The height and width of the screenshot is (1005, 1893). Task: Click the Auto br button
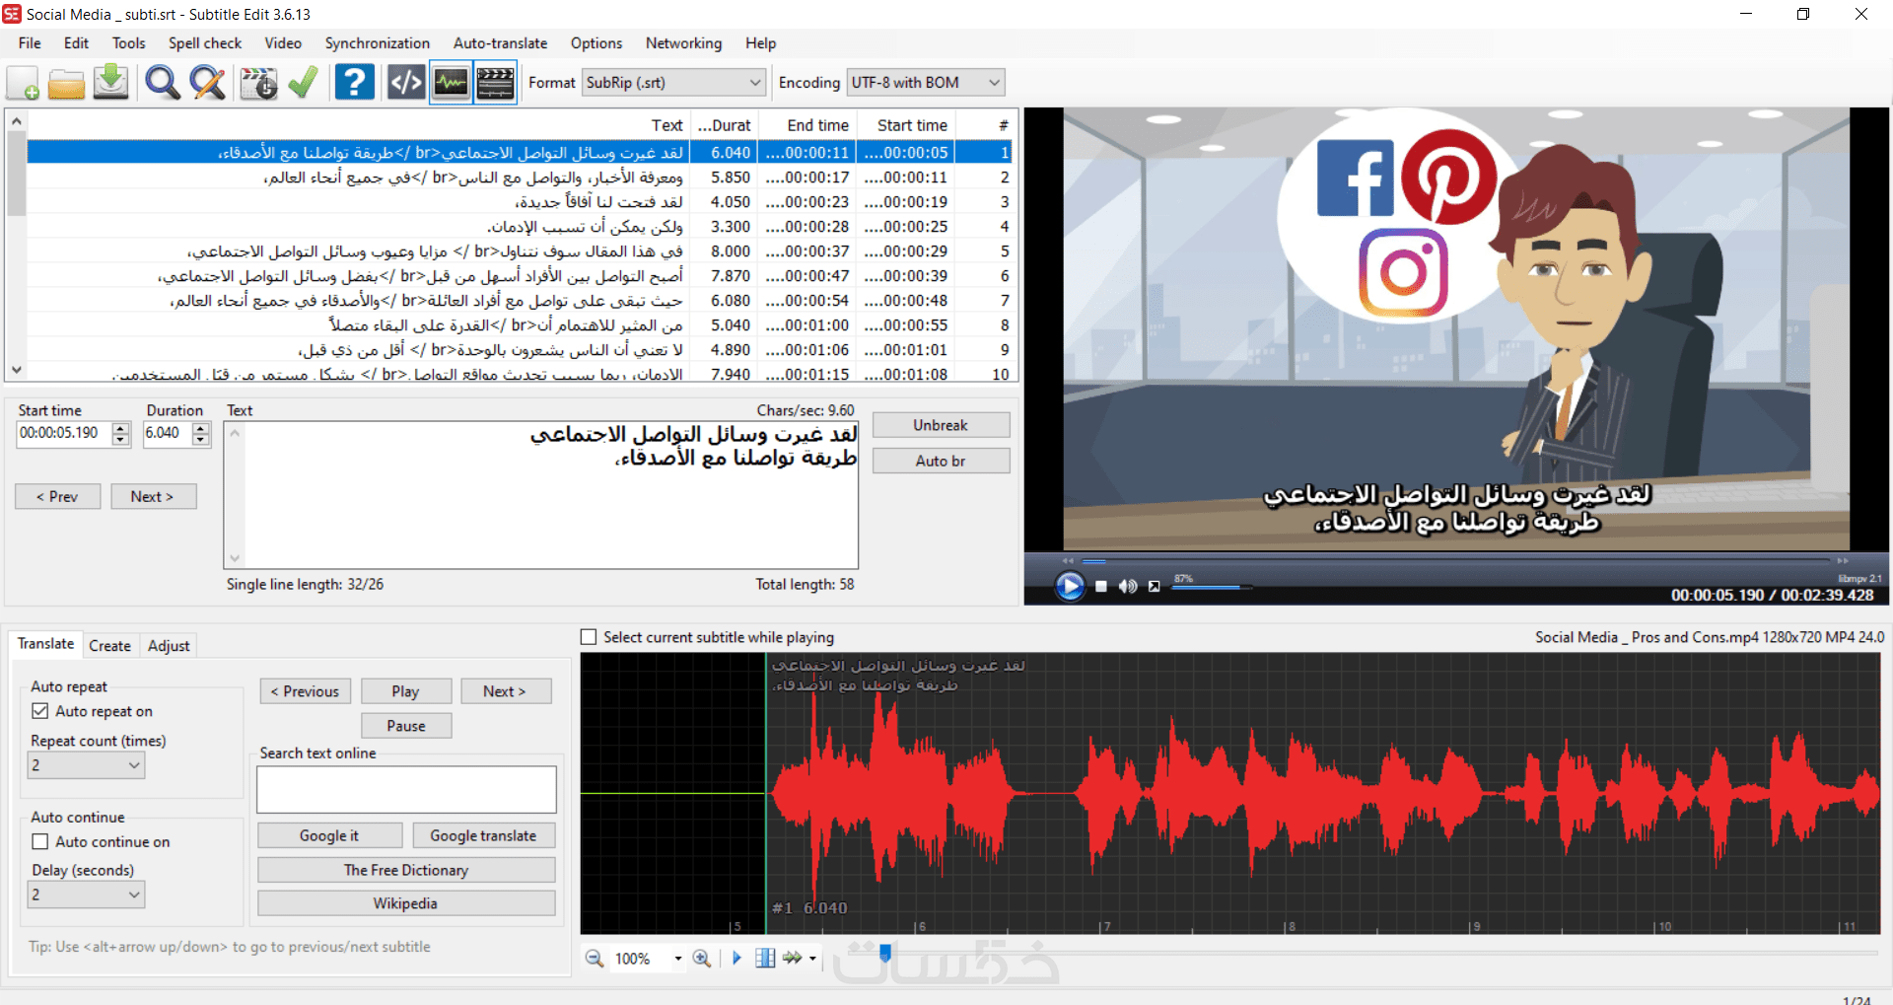(942, 461)
